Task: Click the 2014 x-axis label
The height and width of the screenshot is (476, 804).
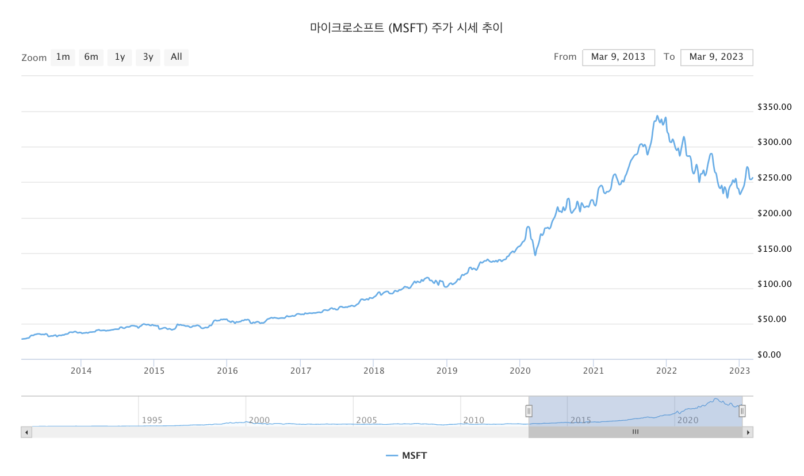Action: click(81, 371)
